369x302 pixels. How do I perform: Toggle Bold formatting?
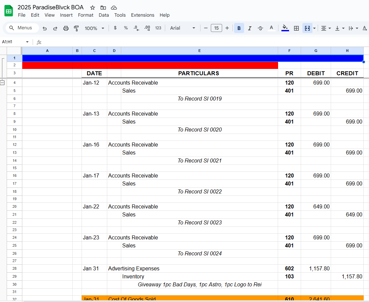click(x=239, y=28)
